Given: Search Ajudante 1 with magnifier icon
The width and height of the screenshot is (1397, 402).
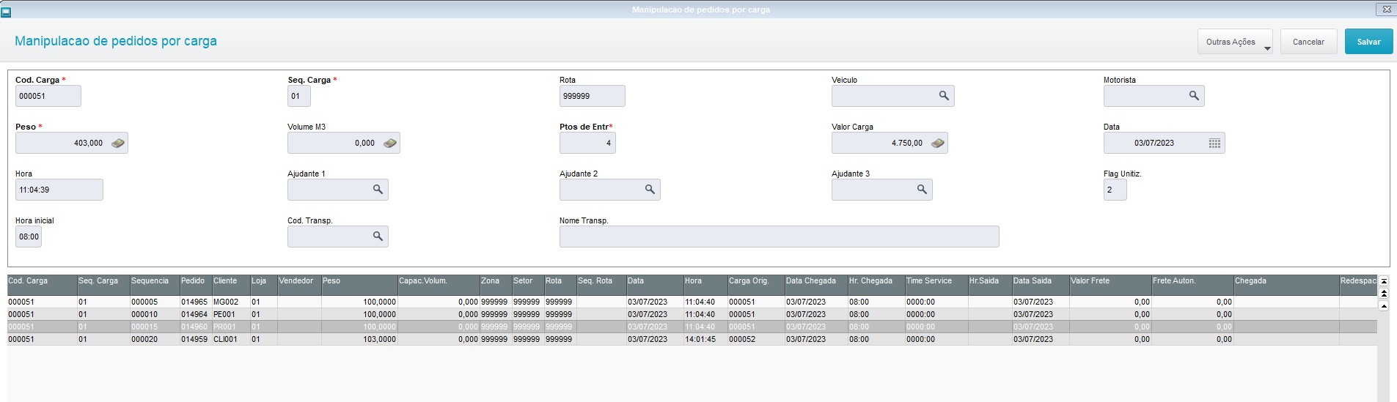Looking at the screenshot, I should 378,190.
